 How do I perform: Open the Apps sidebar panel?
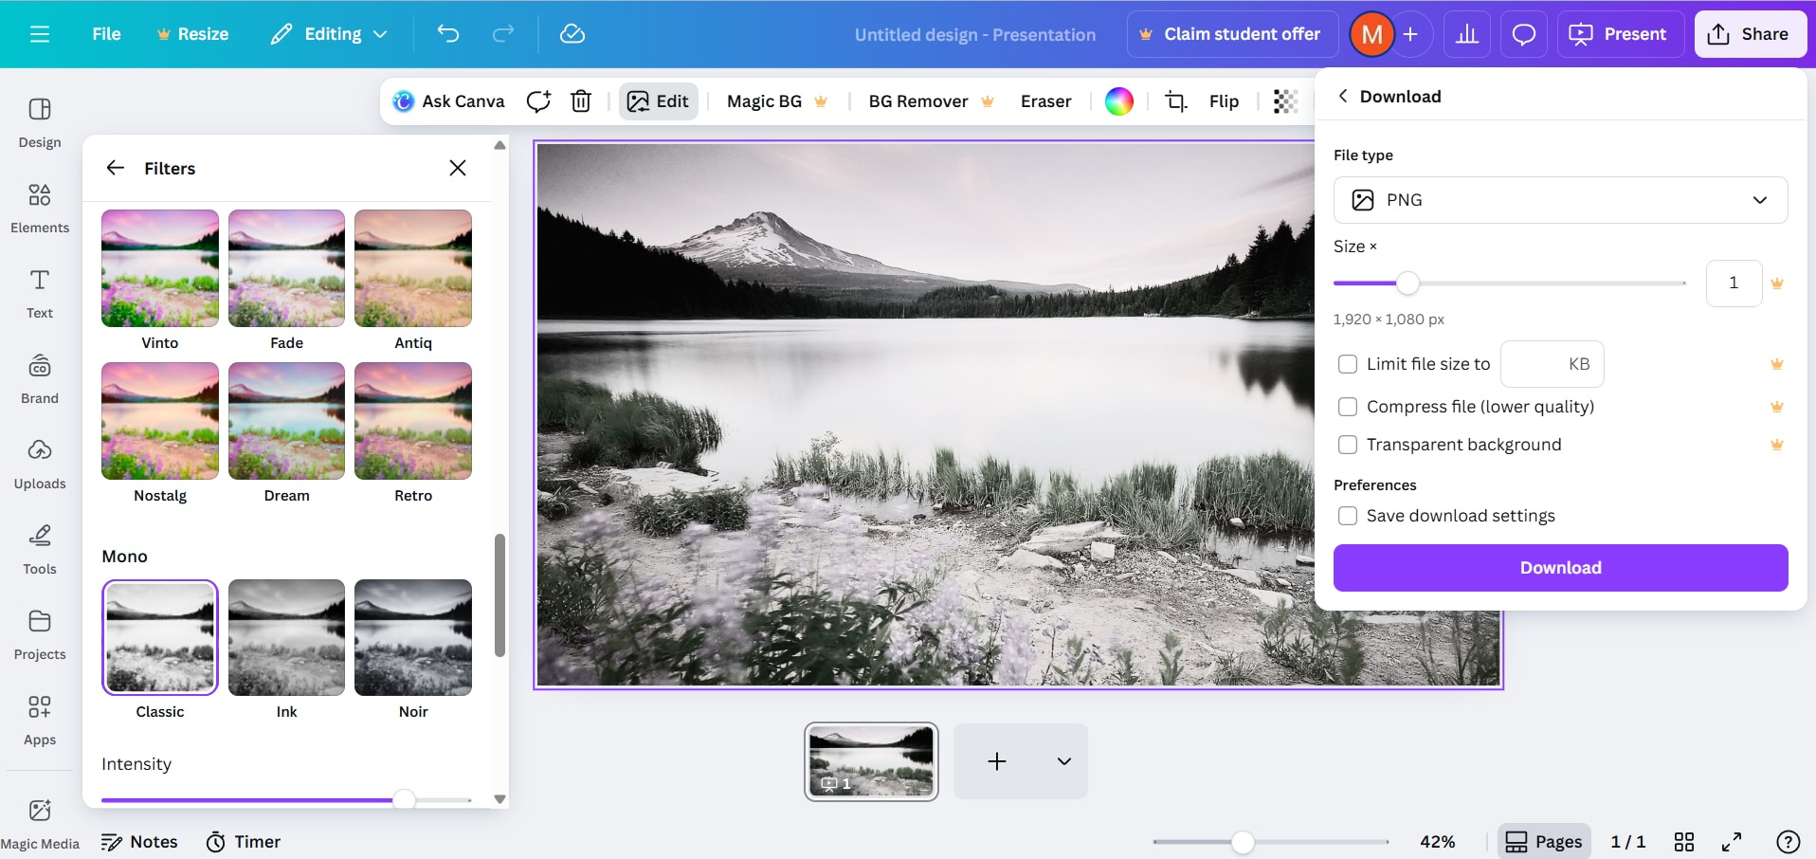click(40, 720)
